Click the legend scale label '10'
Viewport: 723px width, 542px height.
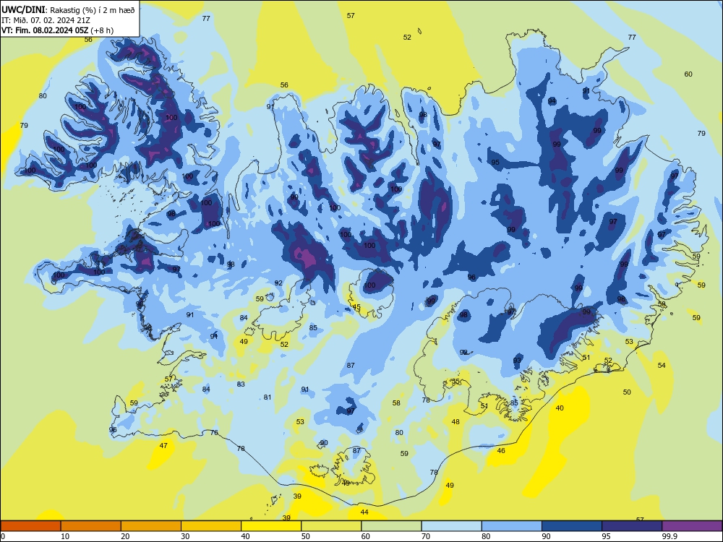pyautogui.click(x=65, y=536)
